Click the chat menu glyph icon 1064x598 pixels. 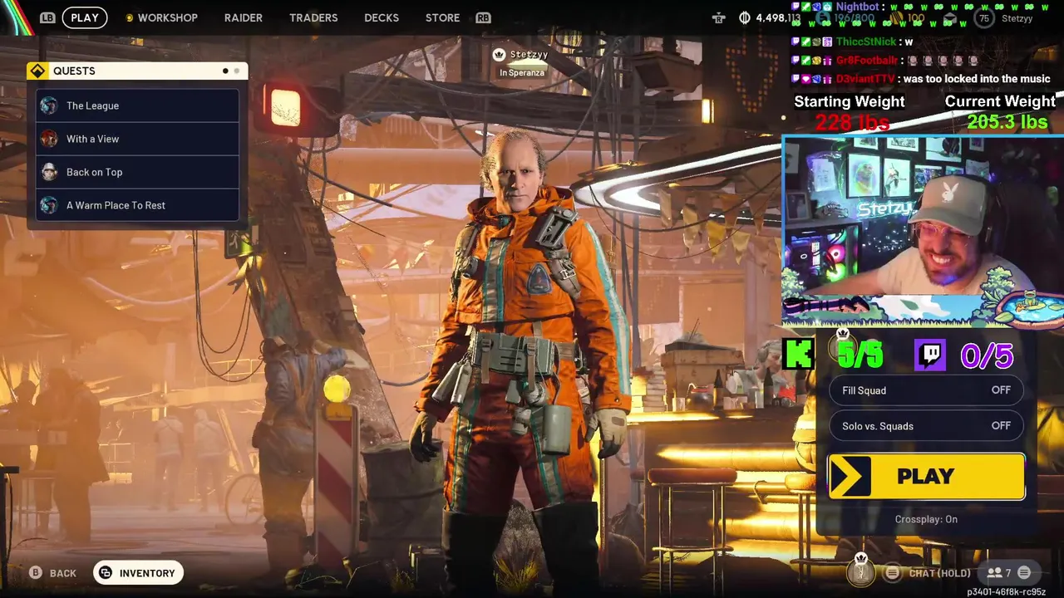(x=892, y=572)
